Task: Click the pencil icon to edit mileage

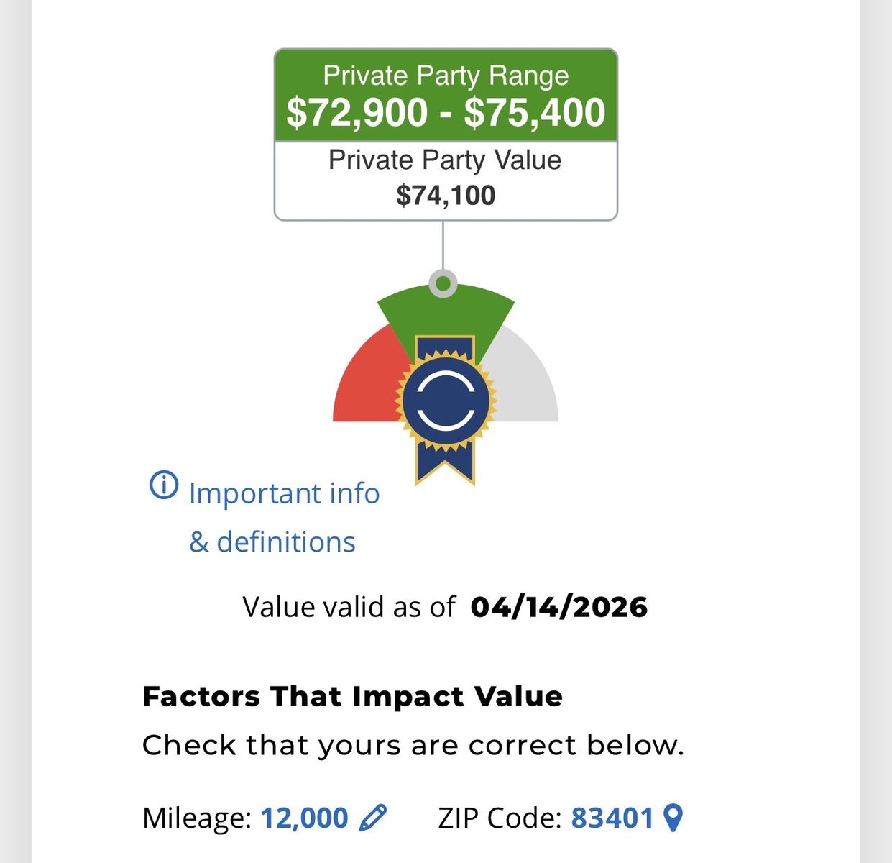Action: coord(372,818)
